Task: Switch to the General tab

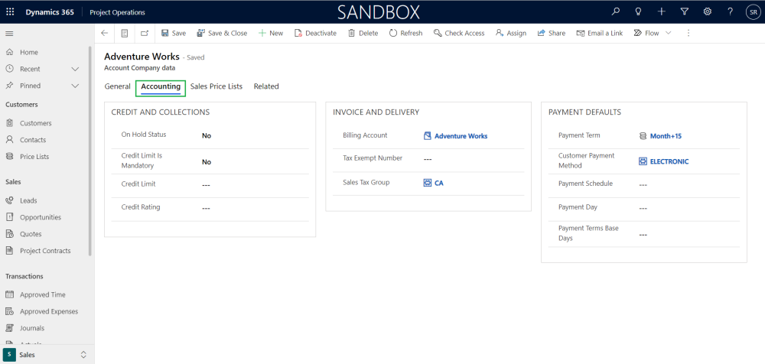Action: tap(118, 86)
